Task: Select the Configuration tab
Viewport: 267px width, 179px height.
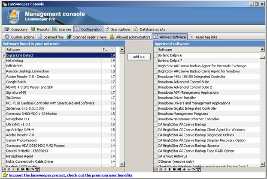Action: coord(88,29)
